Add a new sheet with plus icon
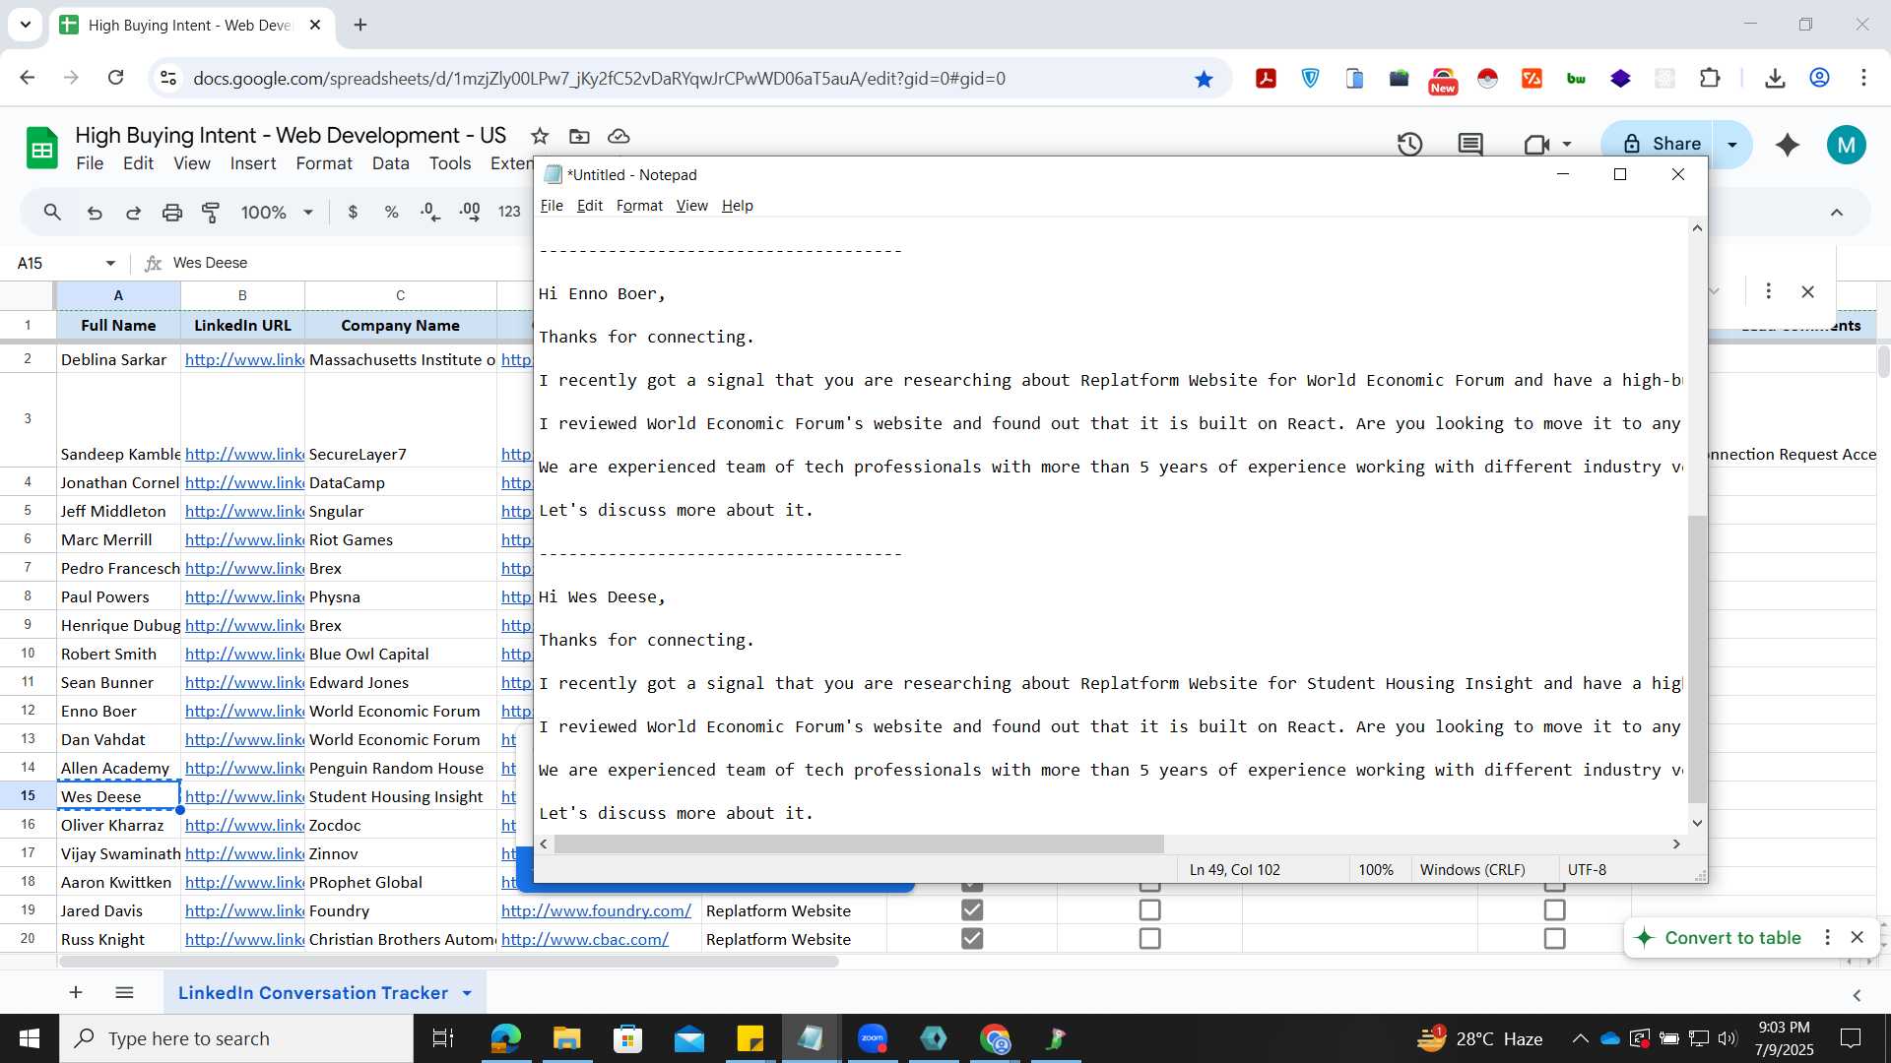The height and width of the screenshot is (1063, 1891). pyautogui.click(x=76, y=993)
